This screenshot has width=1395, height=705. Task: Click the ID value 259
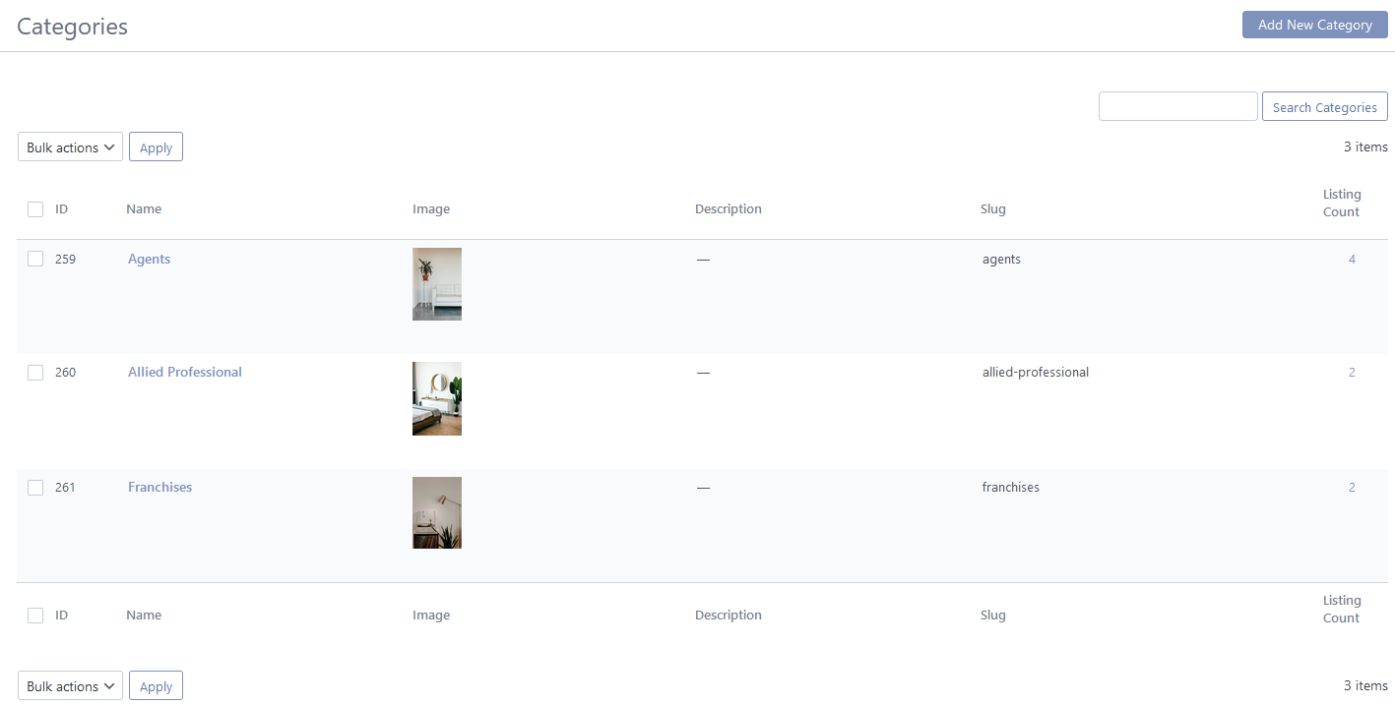tap(65, 260)
